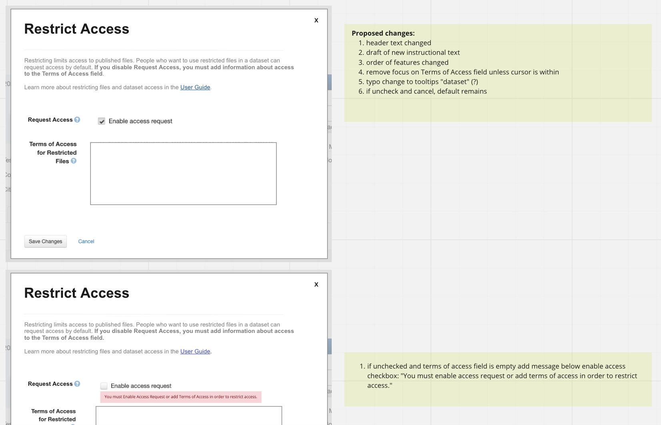Click 'Request Access' label in top dialog
The image size is (661, 425).
pos(50,120)
